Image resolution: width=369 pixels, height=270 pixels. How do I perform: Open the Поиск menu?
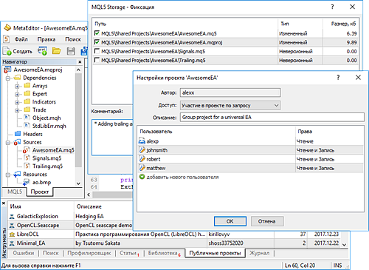tap(73, 39)
